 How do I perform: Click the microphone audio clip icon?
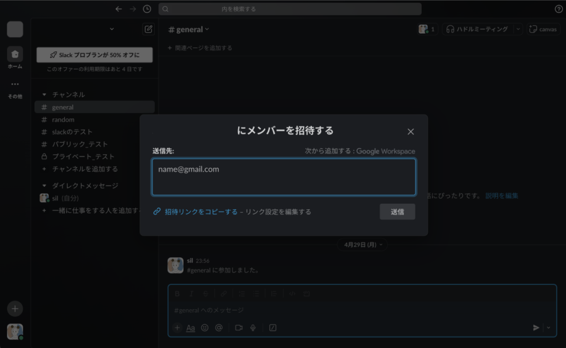253,328
